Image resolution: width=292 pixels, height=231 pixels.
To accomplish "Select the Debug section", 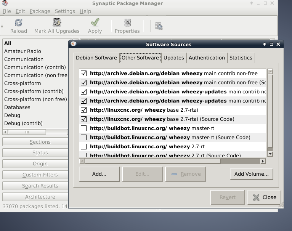I will tap(36, 115).
